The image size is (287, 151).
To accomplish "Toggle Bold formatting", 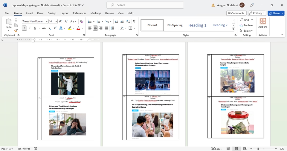I will click(x=24, y=28).
